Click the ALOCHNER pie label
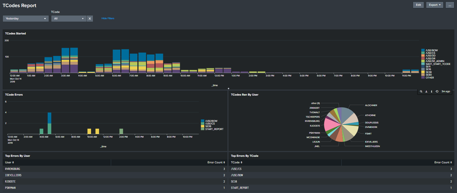This screenshot has height=193, width=457. pos(371,105)
